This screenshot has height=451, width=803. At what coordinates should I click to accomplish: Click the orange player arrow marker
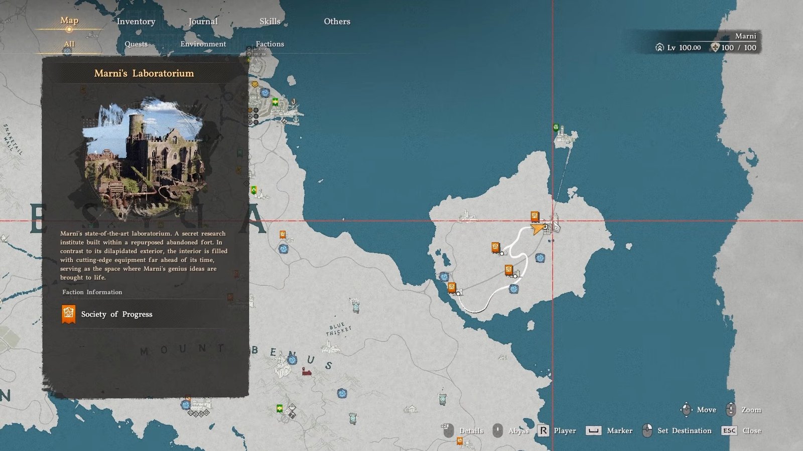pyautogui.click(x=538, y=229)
